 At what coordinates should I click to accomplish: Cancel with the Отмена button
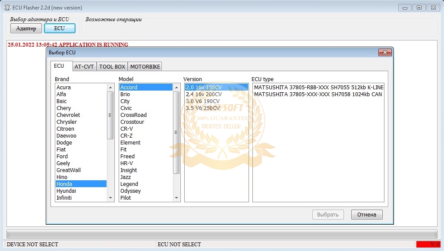367,214
